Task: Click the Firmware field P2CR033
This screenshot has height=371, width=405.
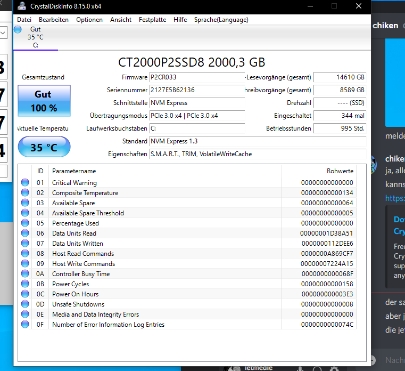Action: [197, 77]
